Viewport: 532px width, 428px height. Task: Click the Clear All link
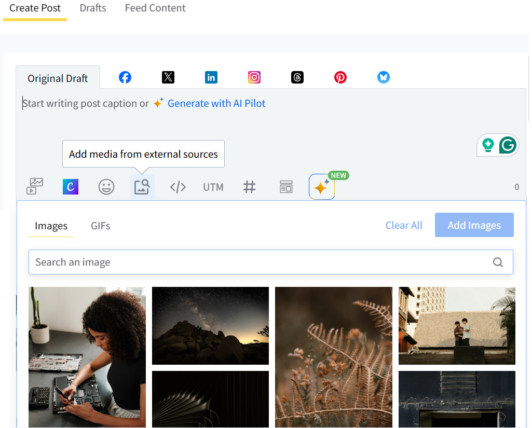click(x=404, y=225)
